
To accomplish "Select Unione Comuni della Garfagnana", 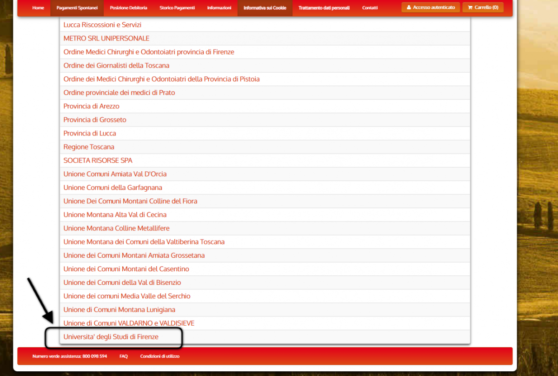I will [x=113, y=188].
